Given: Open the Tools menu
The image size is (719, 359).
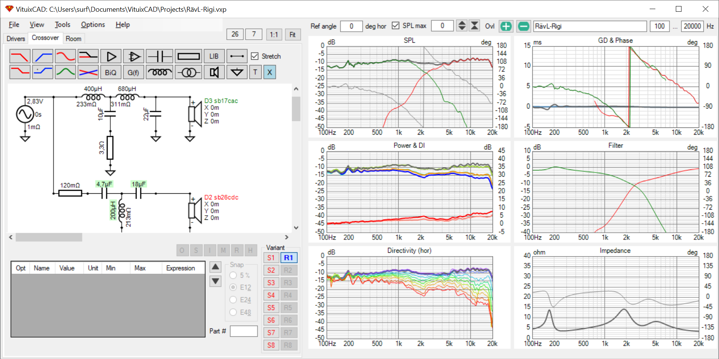Looking at the screenshot, I should 63,25.
